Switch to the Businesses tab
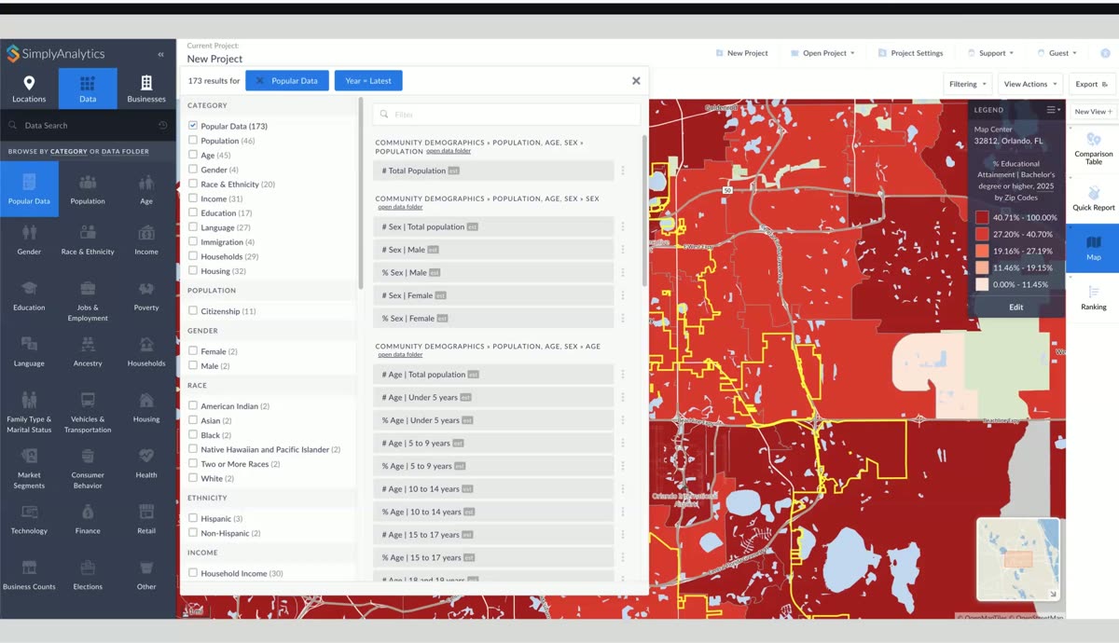Viewport: 1119px width, 643px height. [146, 89]
